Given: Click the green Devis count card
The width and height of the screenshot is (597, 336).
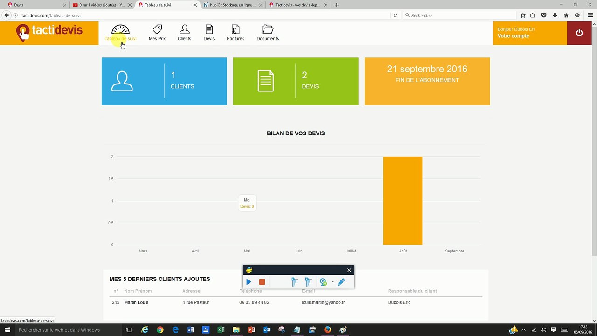Looking at the screenshot, I should coord(296,81).
